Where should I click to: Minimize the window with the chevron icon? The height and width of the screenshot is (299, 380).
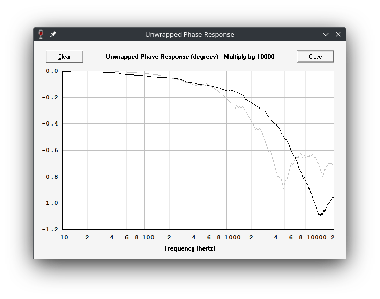pos(326,34)
